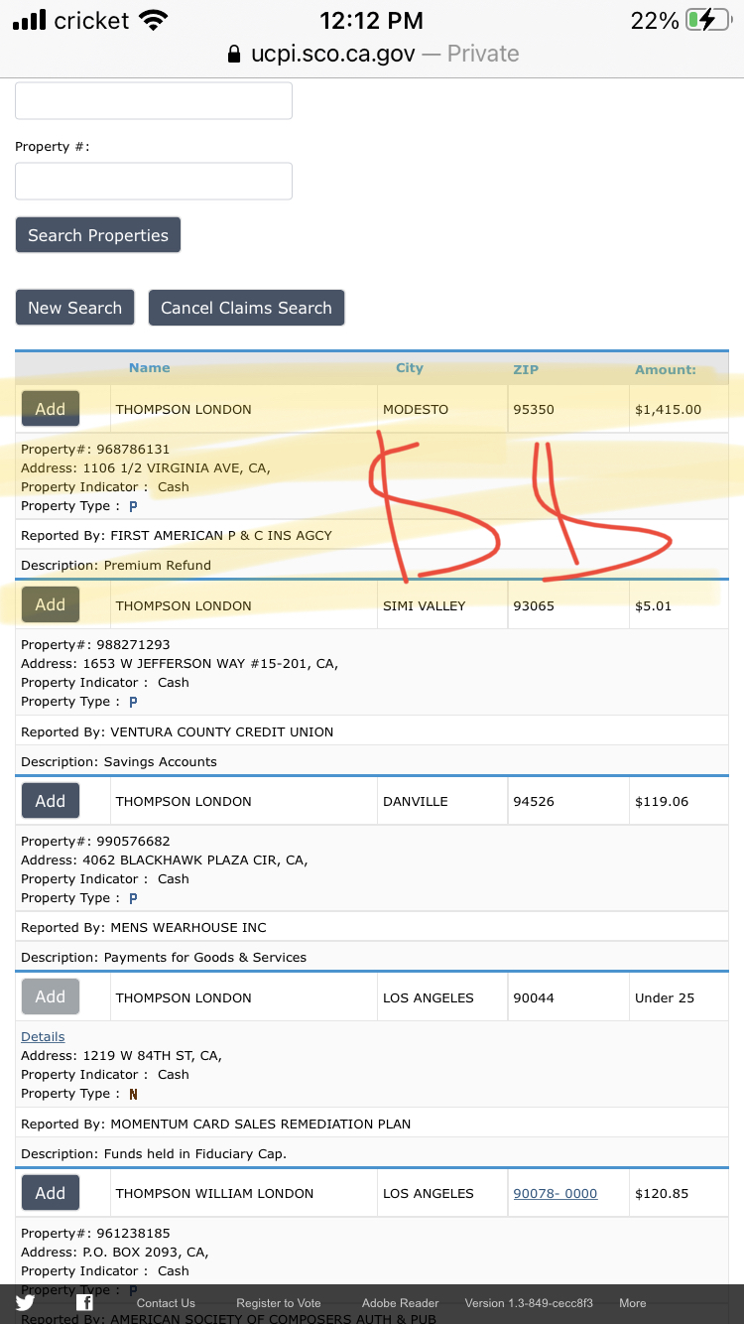Add the THOMPSON WILLIAM LONDON property
This screenshot has width=744, height=1324.
pos(51,1193)
